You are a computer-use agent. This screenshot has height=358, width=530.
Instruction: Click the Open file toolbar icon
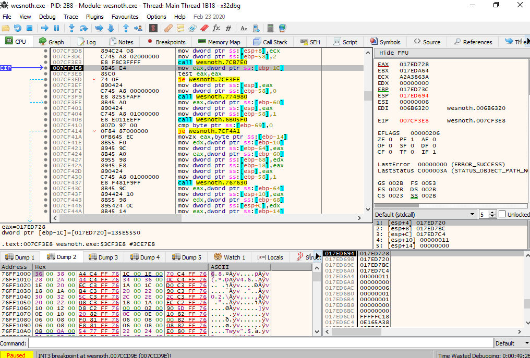6,28
